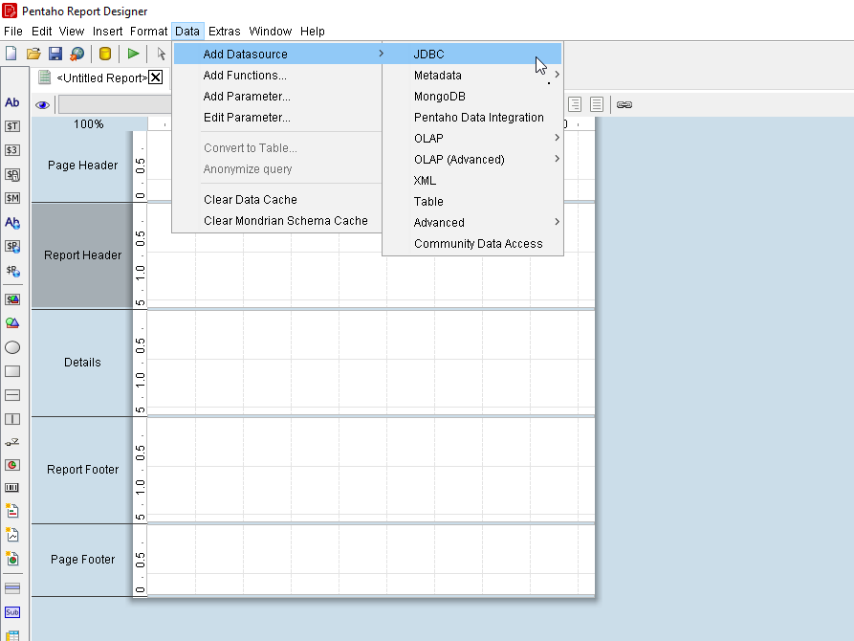Click Add Parameter... menu item
This screenshot has height=641, width=854.
coord(278,97)
